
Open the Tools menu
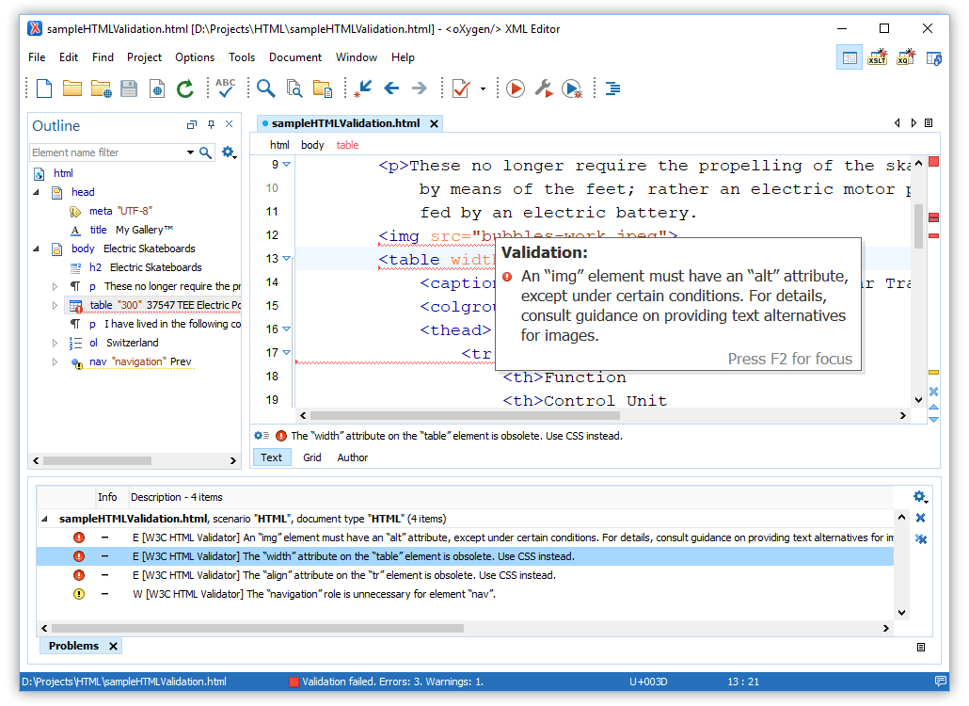[x=242, y=57]
